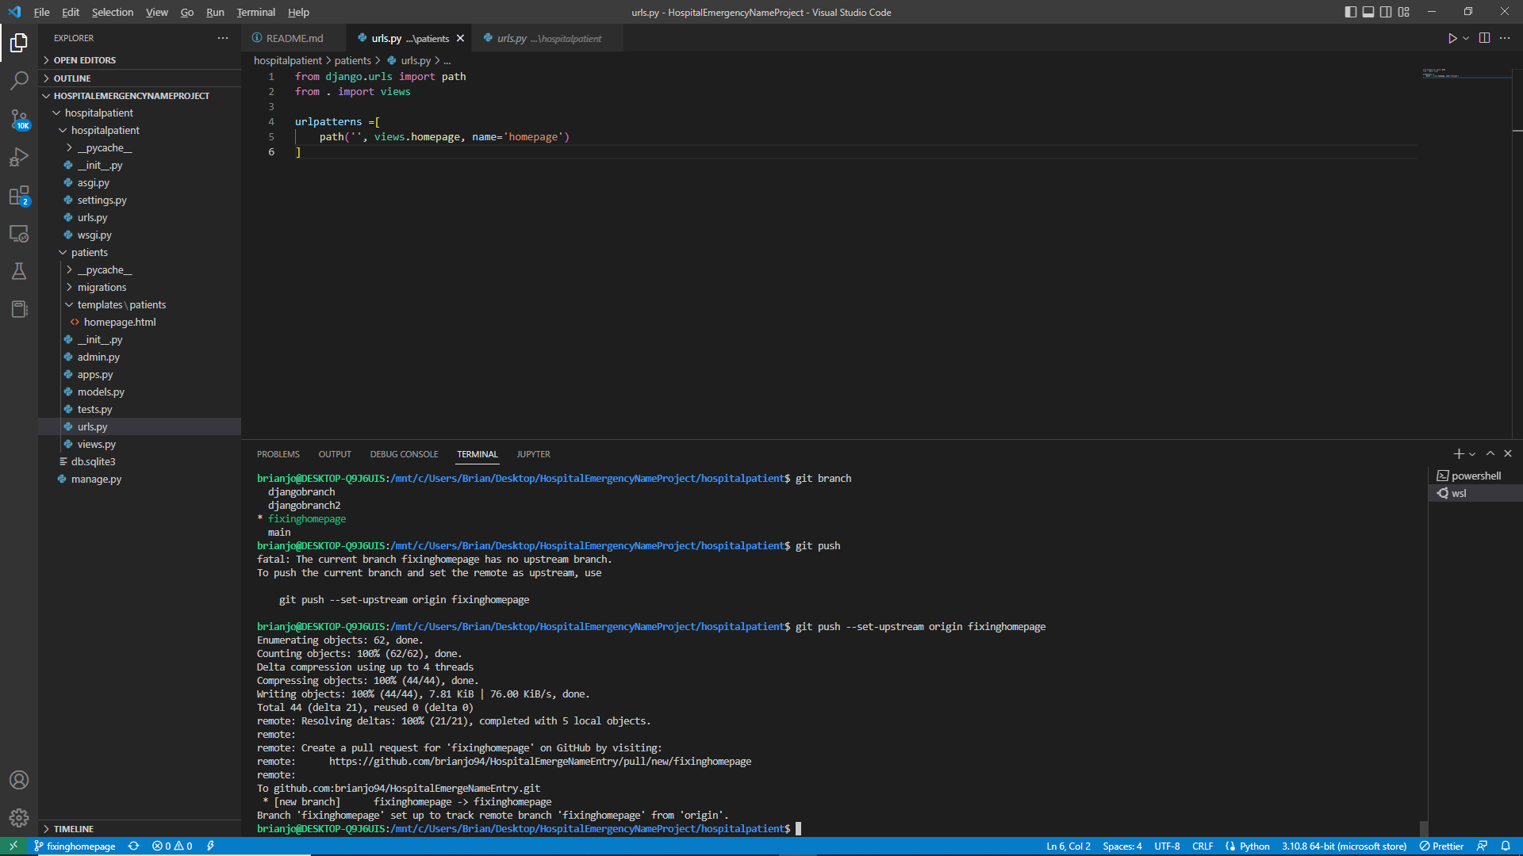This screenshot has width=1523, height=856.
Task: Toggle the panel maximized with the chevron
Action: pyautogui.click(x=1490, y=453)
